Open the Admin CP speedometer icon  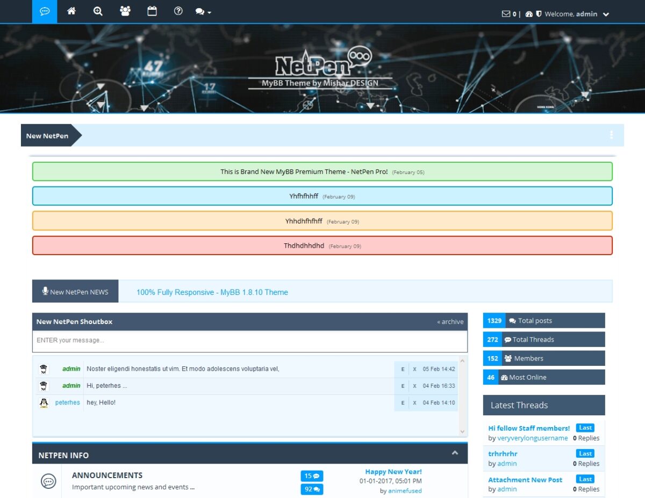[529, 14]
